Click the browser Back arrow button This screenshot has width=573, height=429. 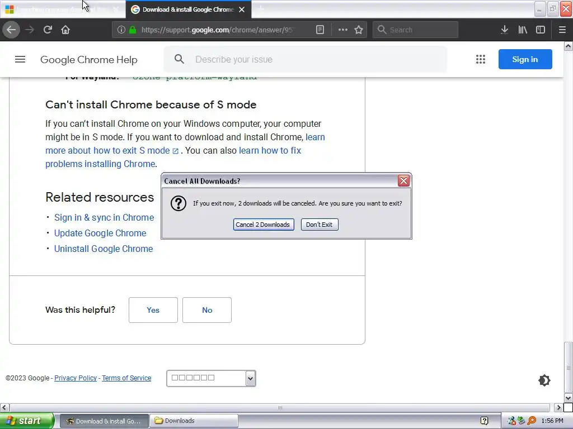[11, 30]
